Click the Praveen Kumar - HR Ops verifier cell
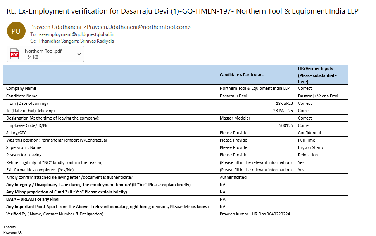This screenshot has height=236, width=376. (x=255, y=214)
